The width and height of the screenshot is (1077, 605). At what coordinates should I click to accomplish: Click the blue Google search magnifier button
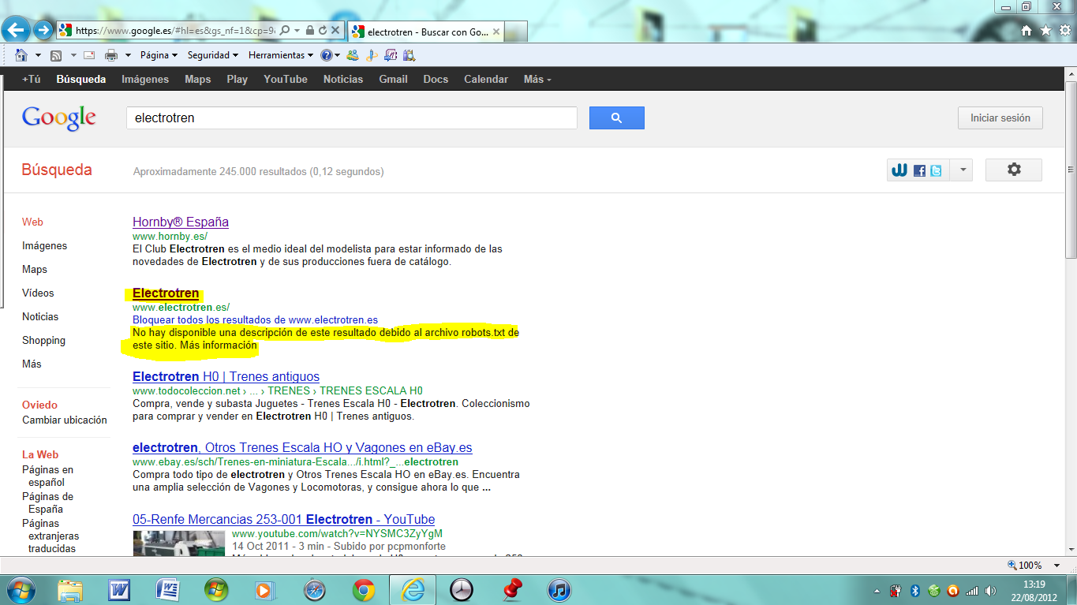click(x=617, y=118)
